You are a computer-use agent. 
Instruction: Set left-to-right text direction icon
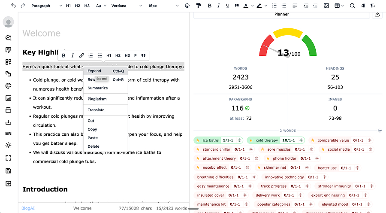coord(363,6)
